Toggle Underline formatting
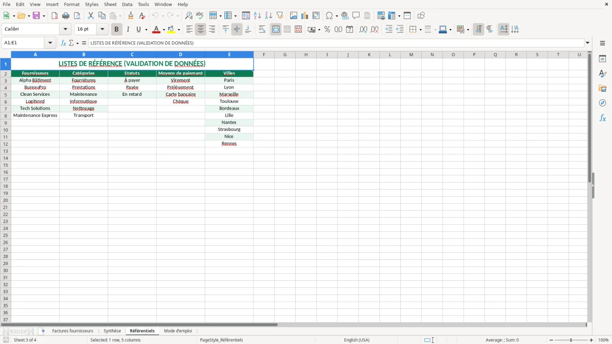The width and height of the screenshot is (612, 344). coord(139,30)
